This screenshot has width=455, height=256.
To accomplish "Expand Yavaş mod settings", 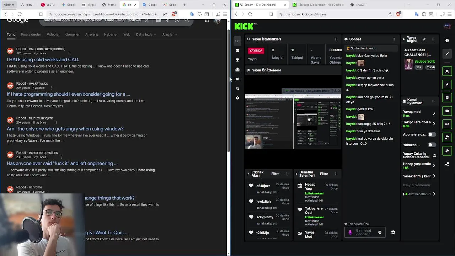I will click(x=434, y=113).
